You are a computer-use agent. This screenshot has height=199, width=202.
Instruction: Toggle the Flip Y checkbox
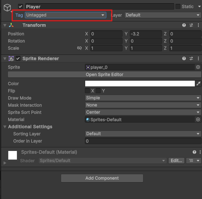point(98,91)
